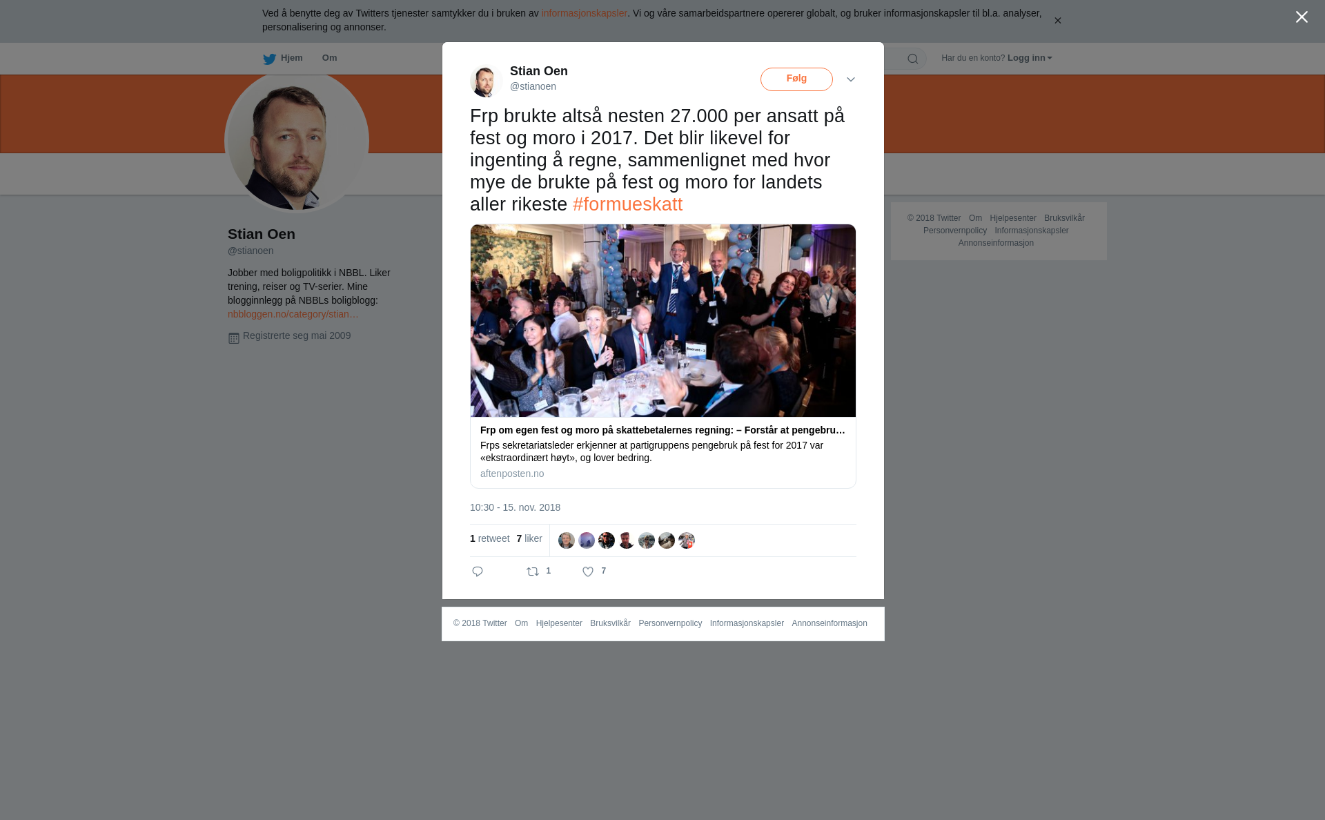Open nbbloggen.no profile link
The height and width of the screenshot is (820, 1325).
tap(293, 314)
